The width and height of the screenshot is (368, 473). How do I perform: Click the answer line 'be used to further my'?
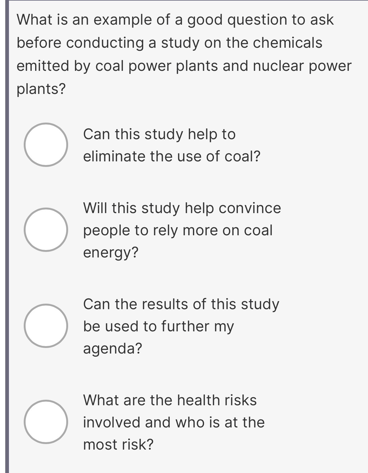158,326
